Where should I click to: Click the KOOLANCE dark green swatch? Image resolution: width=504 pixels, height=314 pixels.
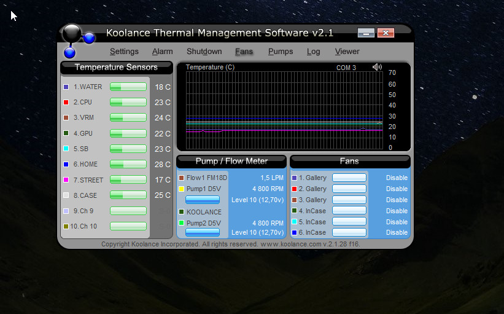181,212
